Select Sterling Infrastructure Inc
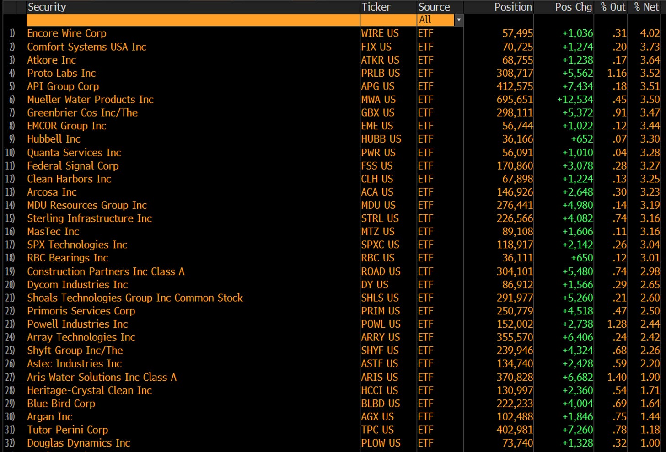This screenshot has height=452, width=666. coord(89,218)
